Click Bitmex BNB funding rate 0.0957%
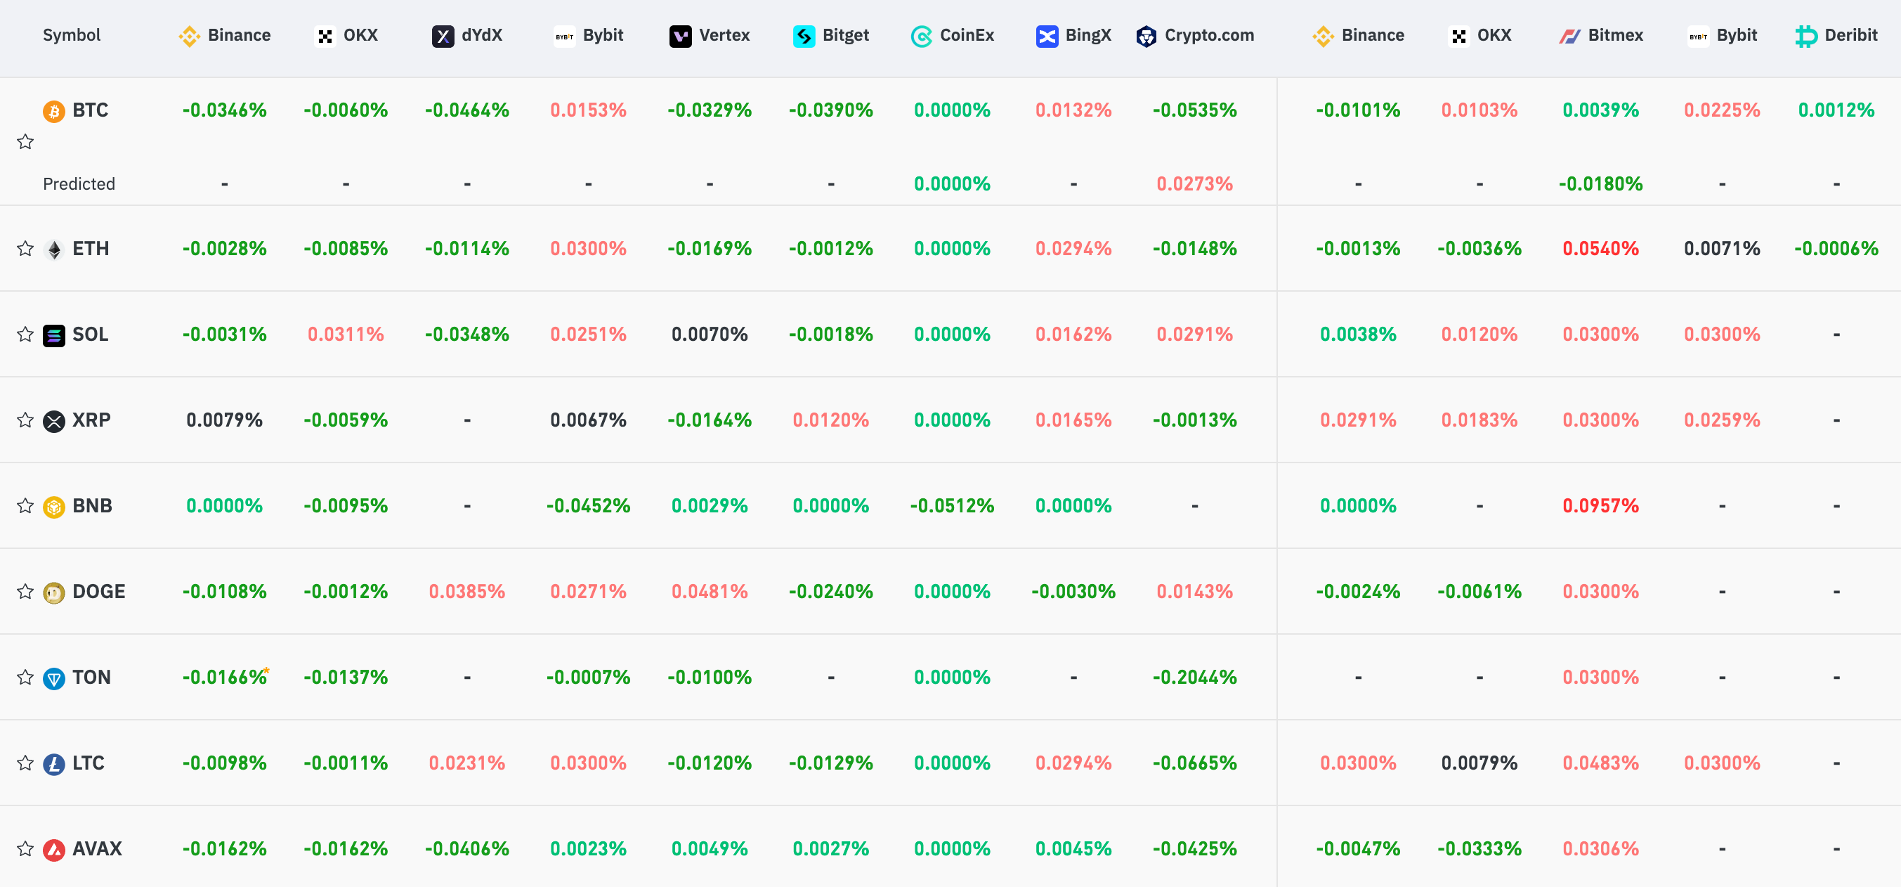Screen dimensions: 1901x887 point(1600,506)
